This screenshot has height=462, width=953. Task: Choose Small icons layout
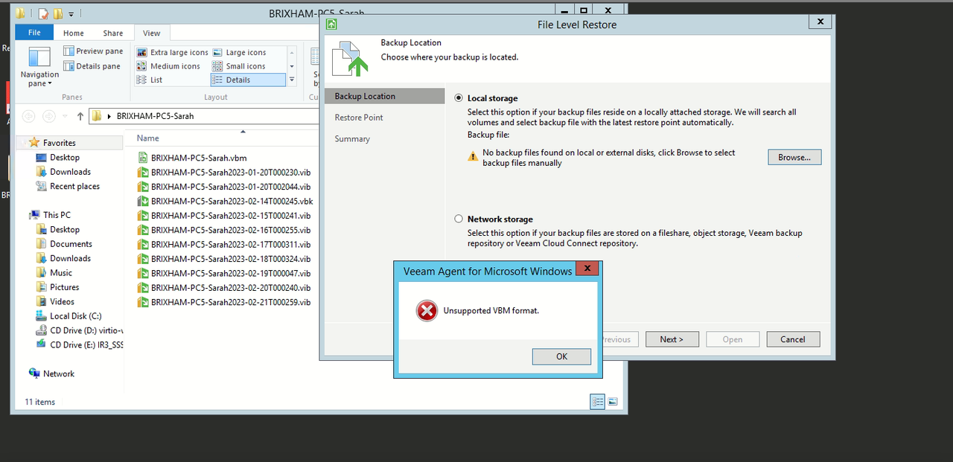pyautogui.click(x=239, y=66)
